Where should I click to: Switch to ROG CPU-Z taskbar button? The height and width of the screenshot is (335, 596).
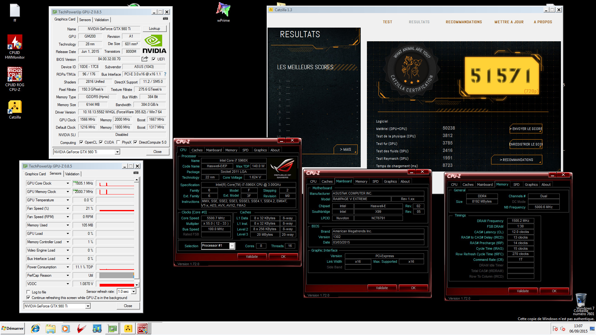point(143,328)
